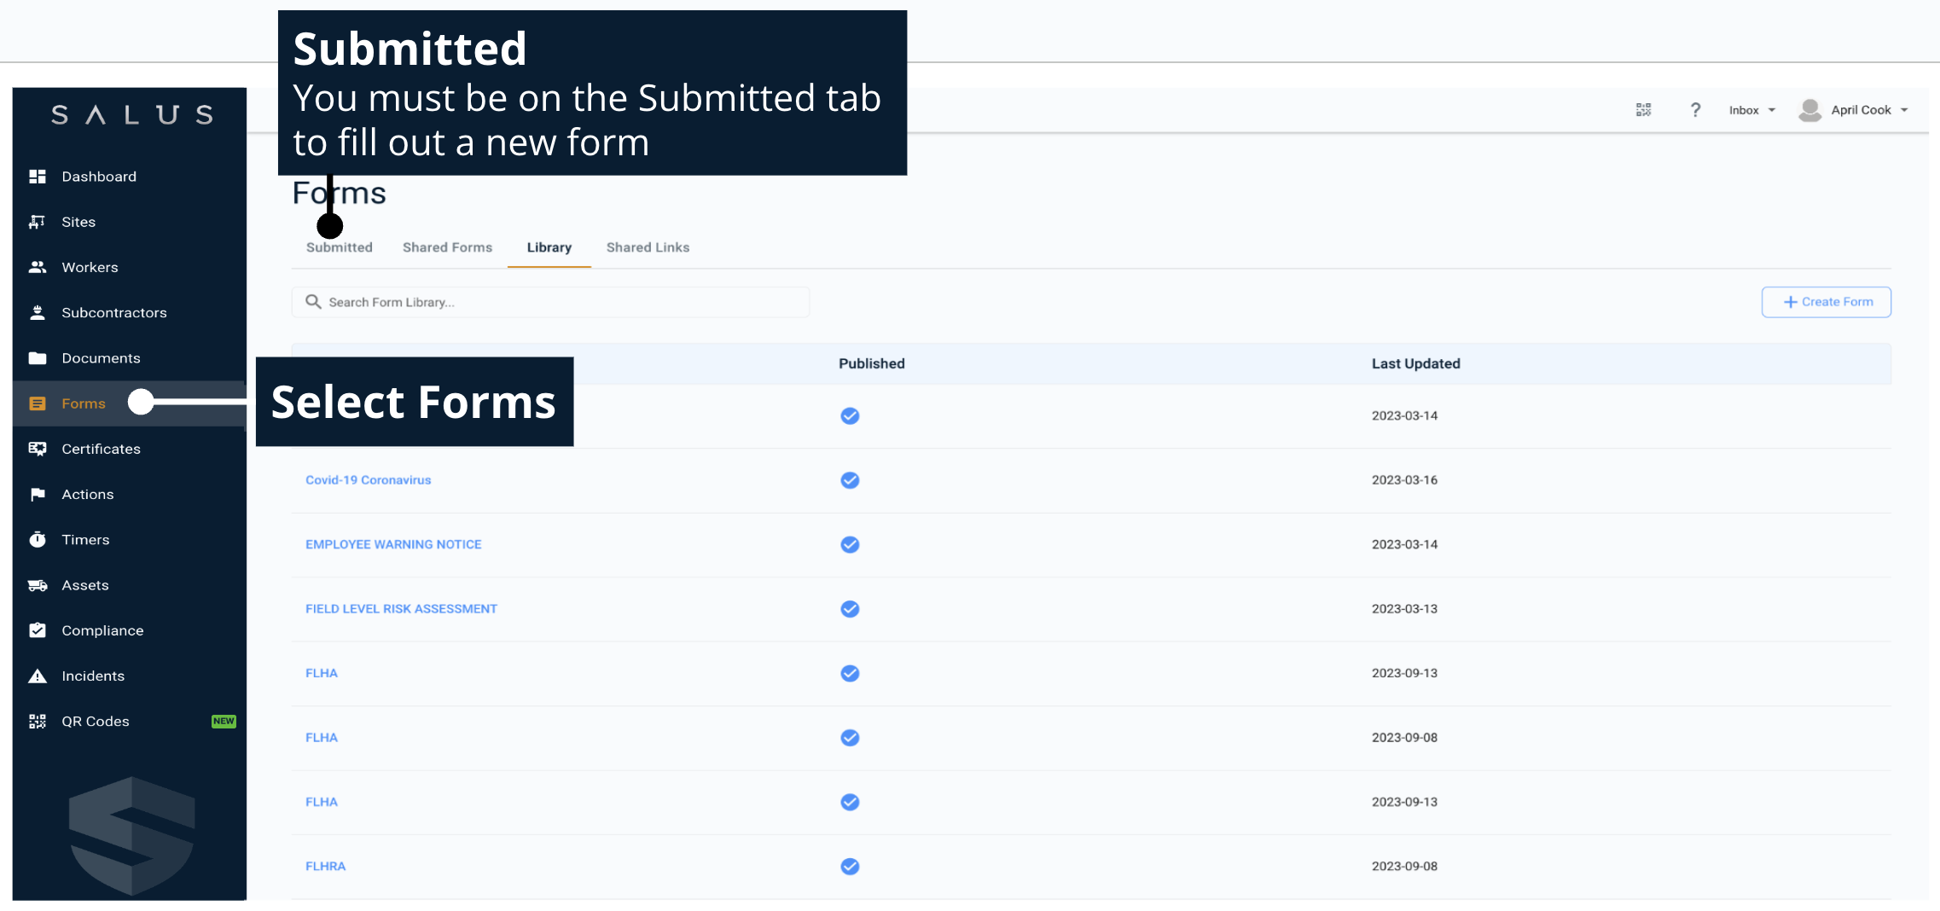Sort by the Last Updated column header
This screenshot has height=911, width=1940.
(x=1415, y=363)
